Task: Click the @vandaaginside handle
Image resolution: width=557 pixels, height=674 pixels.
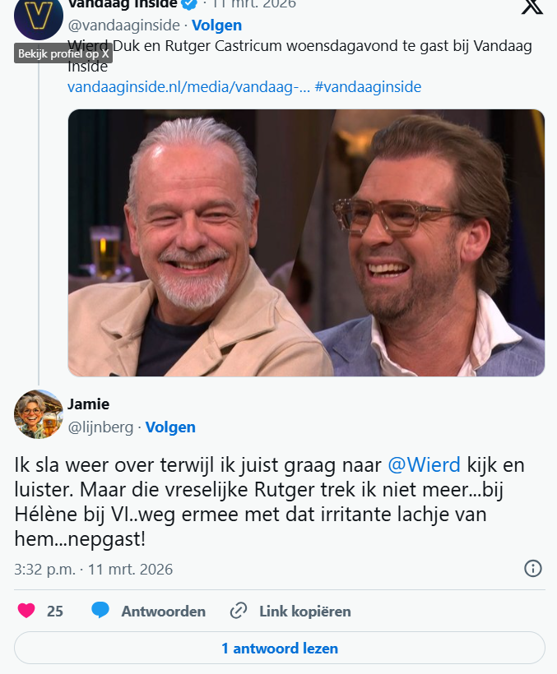Action: tap(124, 25)
